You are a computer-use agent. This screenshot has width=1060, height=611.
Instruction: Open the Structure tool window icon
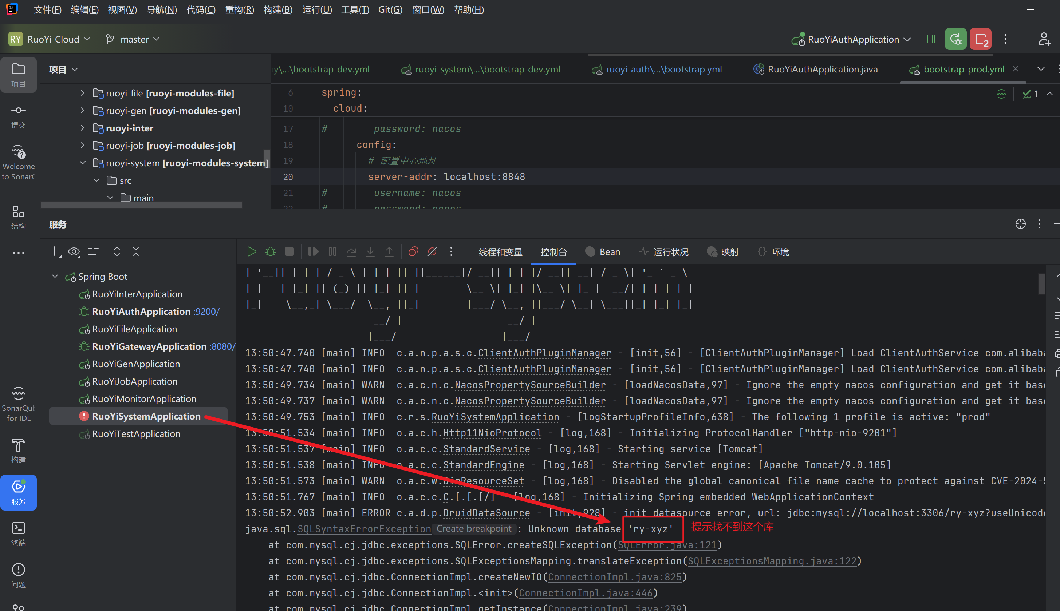point(18,217)
